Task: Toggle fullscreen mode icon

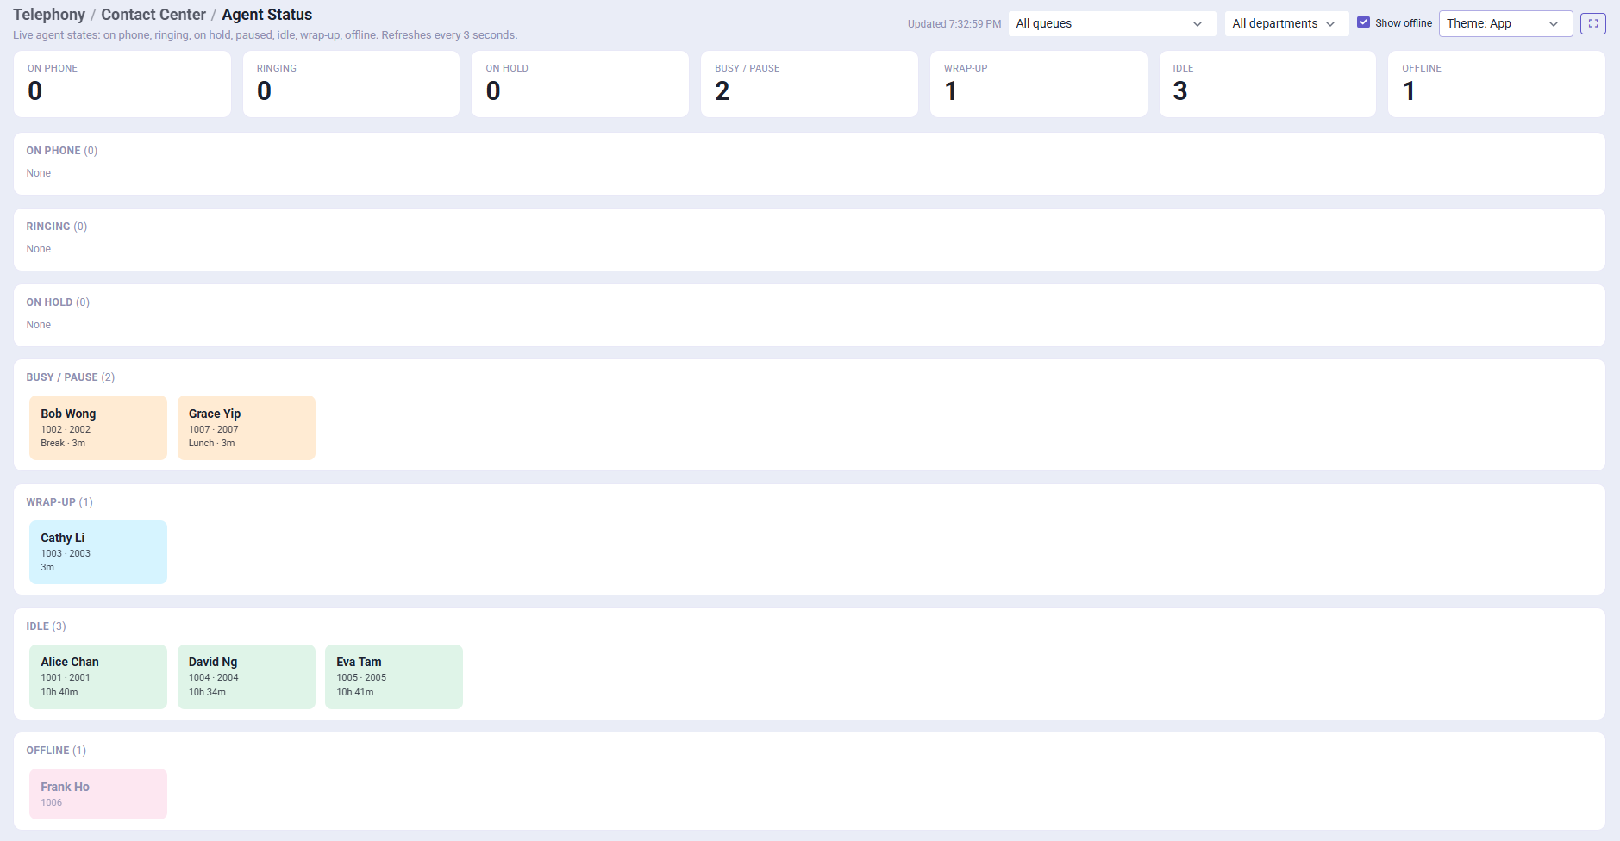Action: coord(1592,23)
